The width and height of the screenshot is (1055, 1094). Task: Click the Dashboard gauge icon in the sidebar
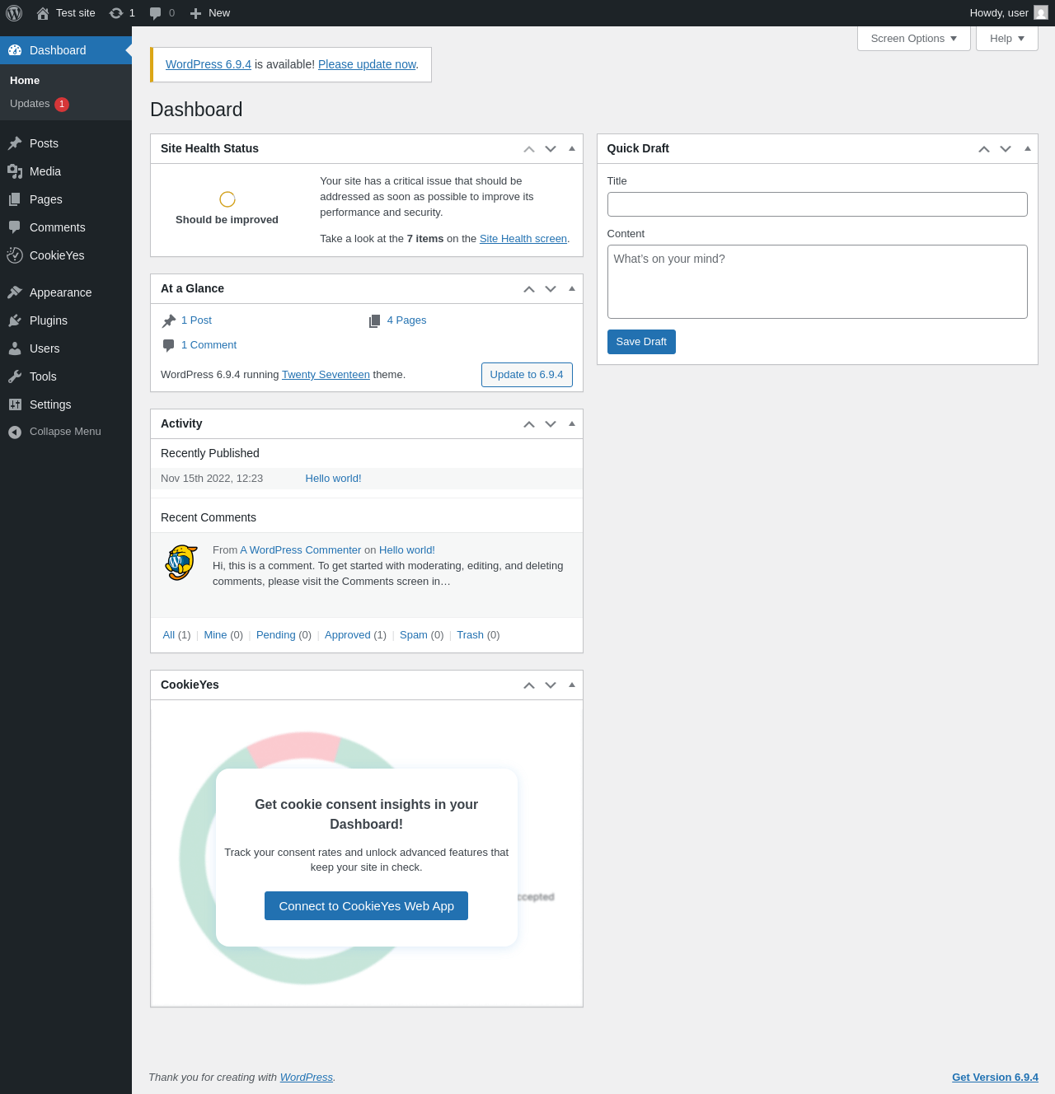pyautogui.click(x=15, y=50)
